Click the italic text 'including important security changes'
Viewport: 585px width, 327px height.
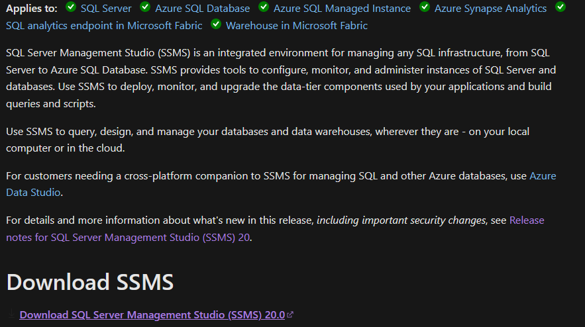click(x=401, y=220)
